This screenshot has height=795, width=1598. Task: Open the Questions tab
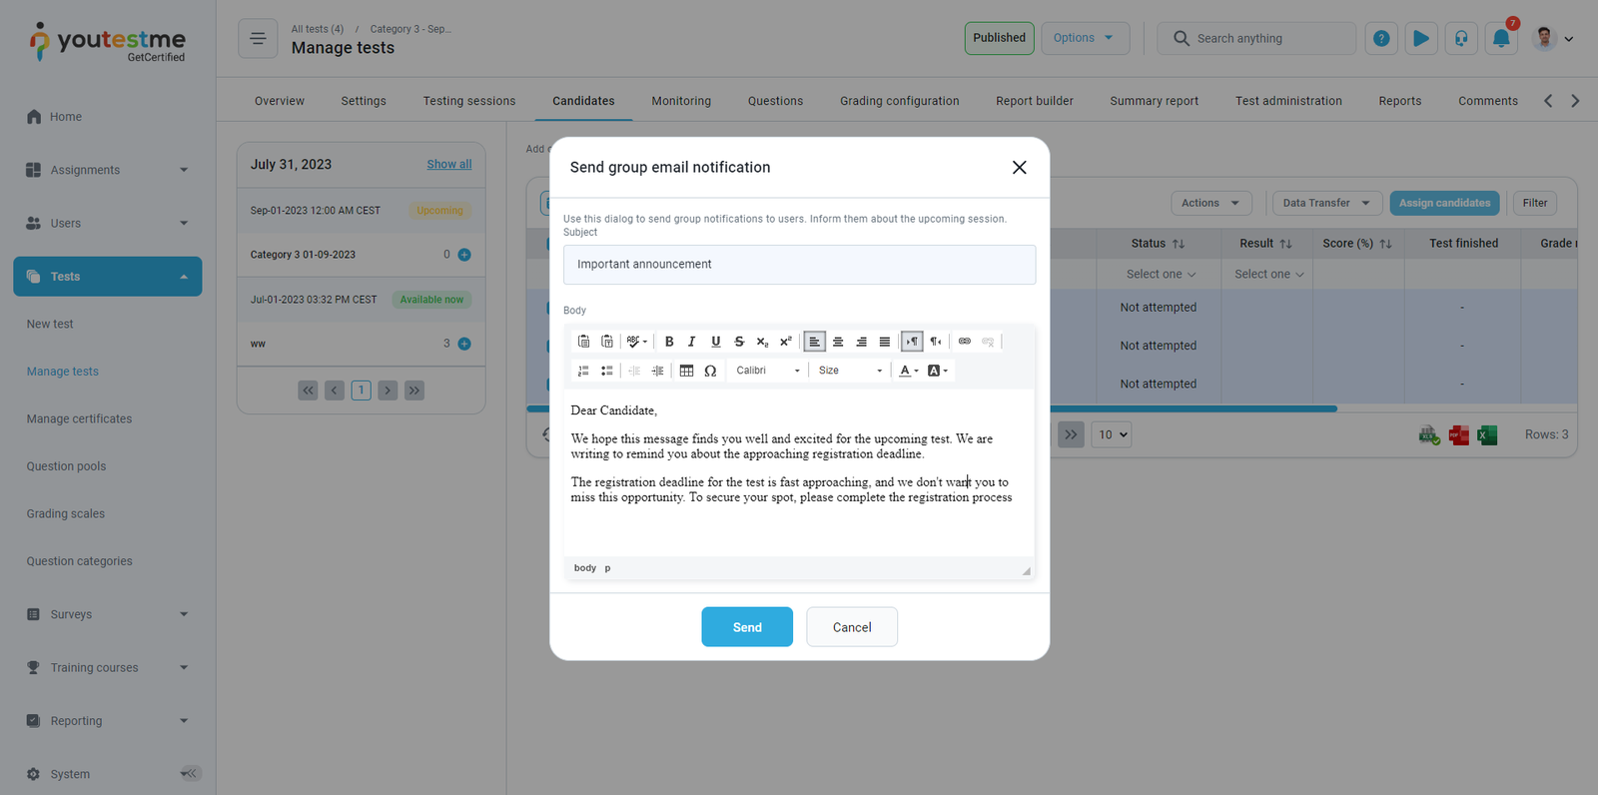pyautogui.click(x=775, y=101)
